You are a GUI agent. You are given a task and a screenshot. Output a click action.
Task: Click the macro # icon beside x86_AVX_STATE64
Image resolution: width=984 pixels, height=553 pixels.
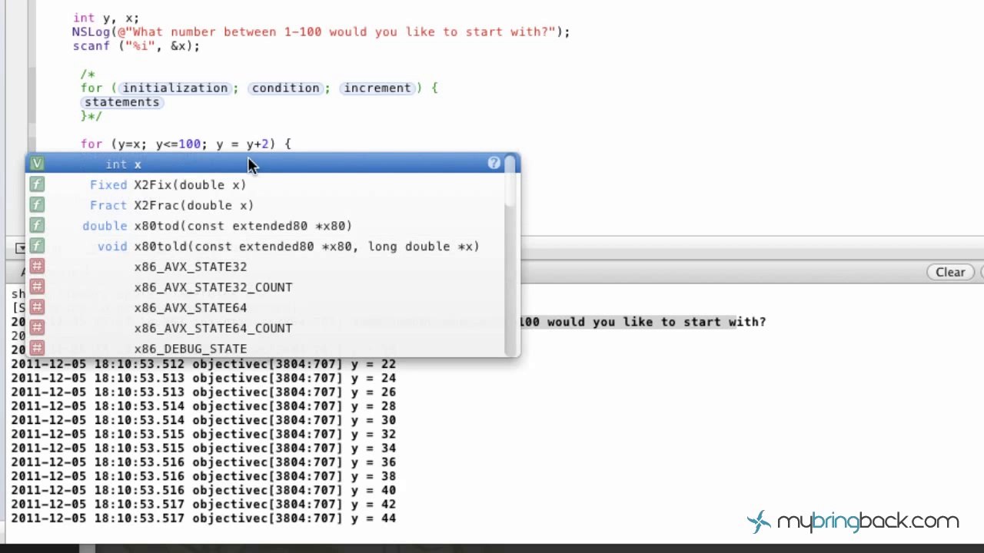pyautogui.click(x=37, y=307)
